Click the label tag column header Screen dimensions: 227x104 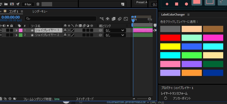click(19, 26)
